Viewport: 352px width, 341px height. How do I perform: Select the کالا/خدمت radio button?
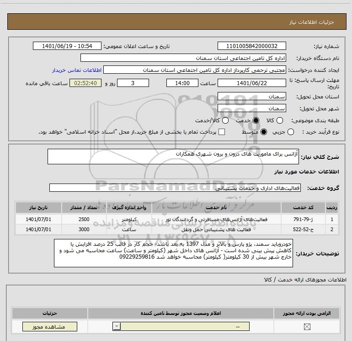click(x=225, y=120)
